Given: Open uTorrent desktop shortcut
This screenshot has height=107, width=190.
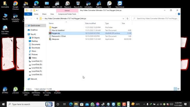Looking at the screenshot, I should coord(15,90).
